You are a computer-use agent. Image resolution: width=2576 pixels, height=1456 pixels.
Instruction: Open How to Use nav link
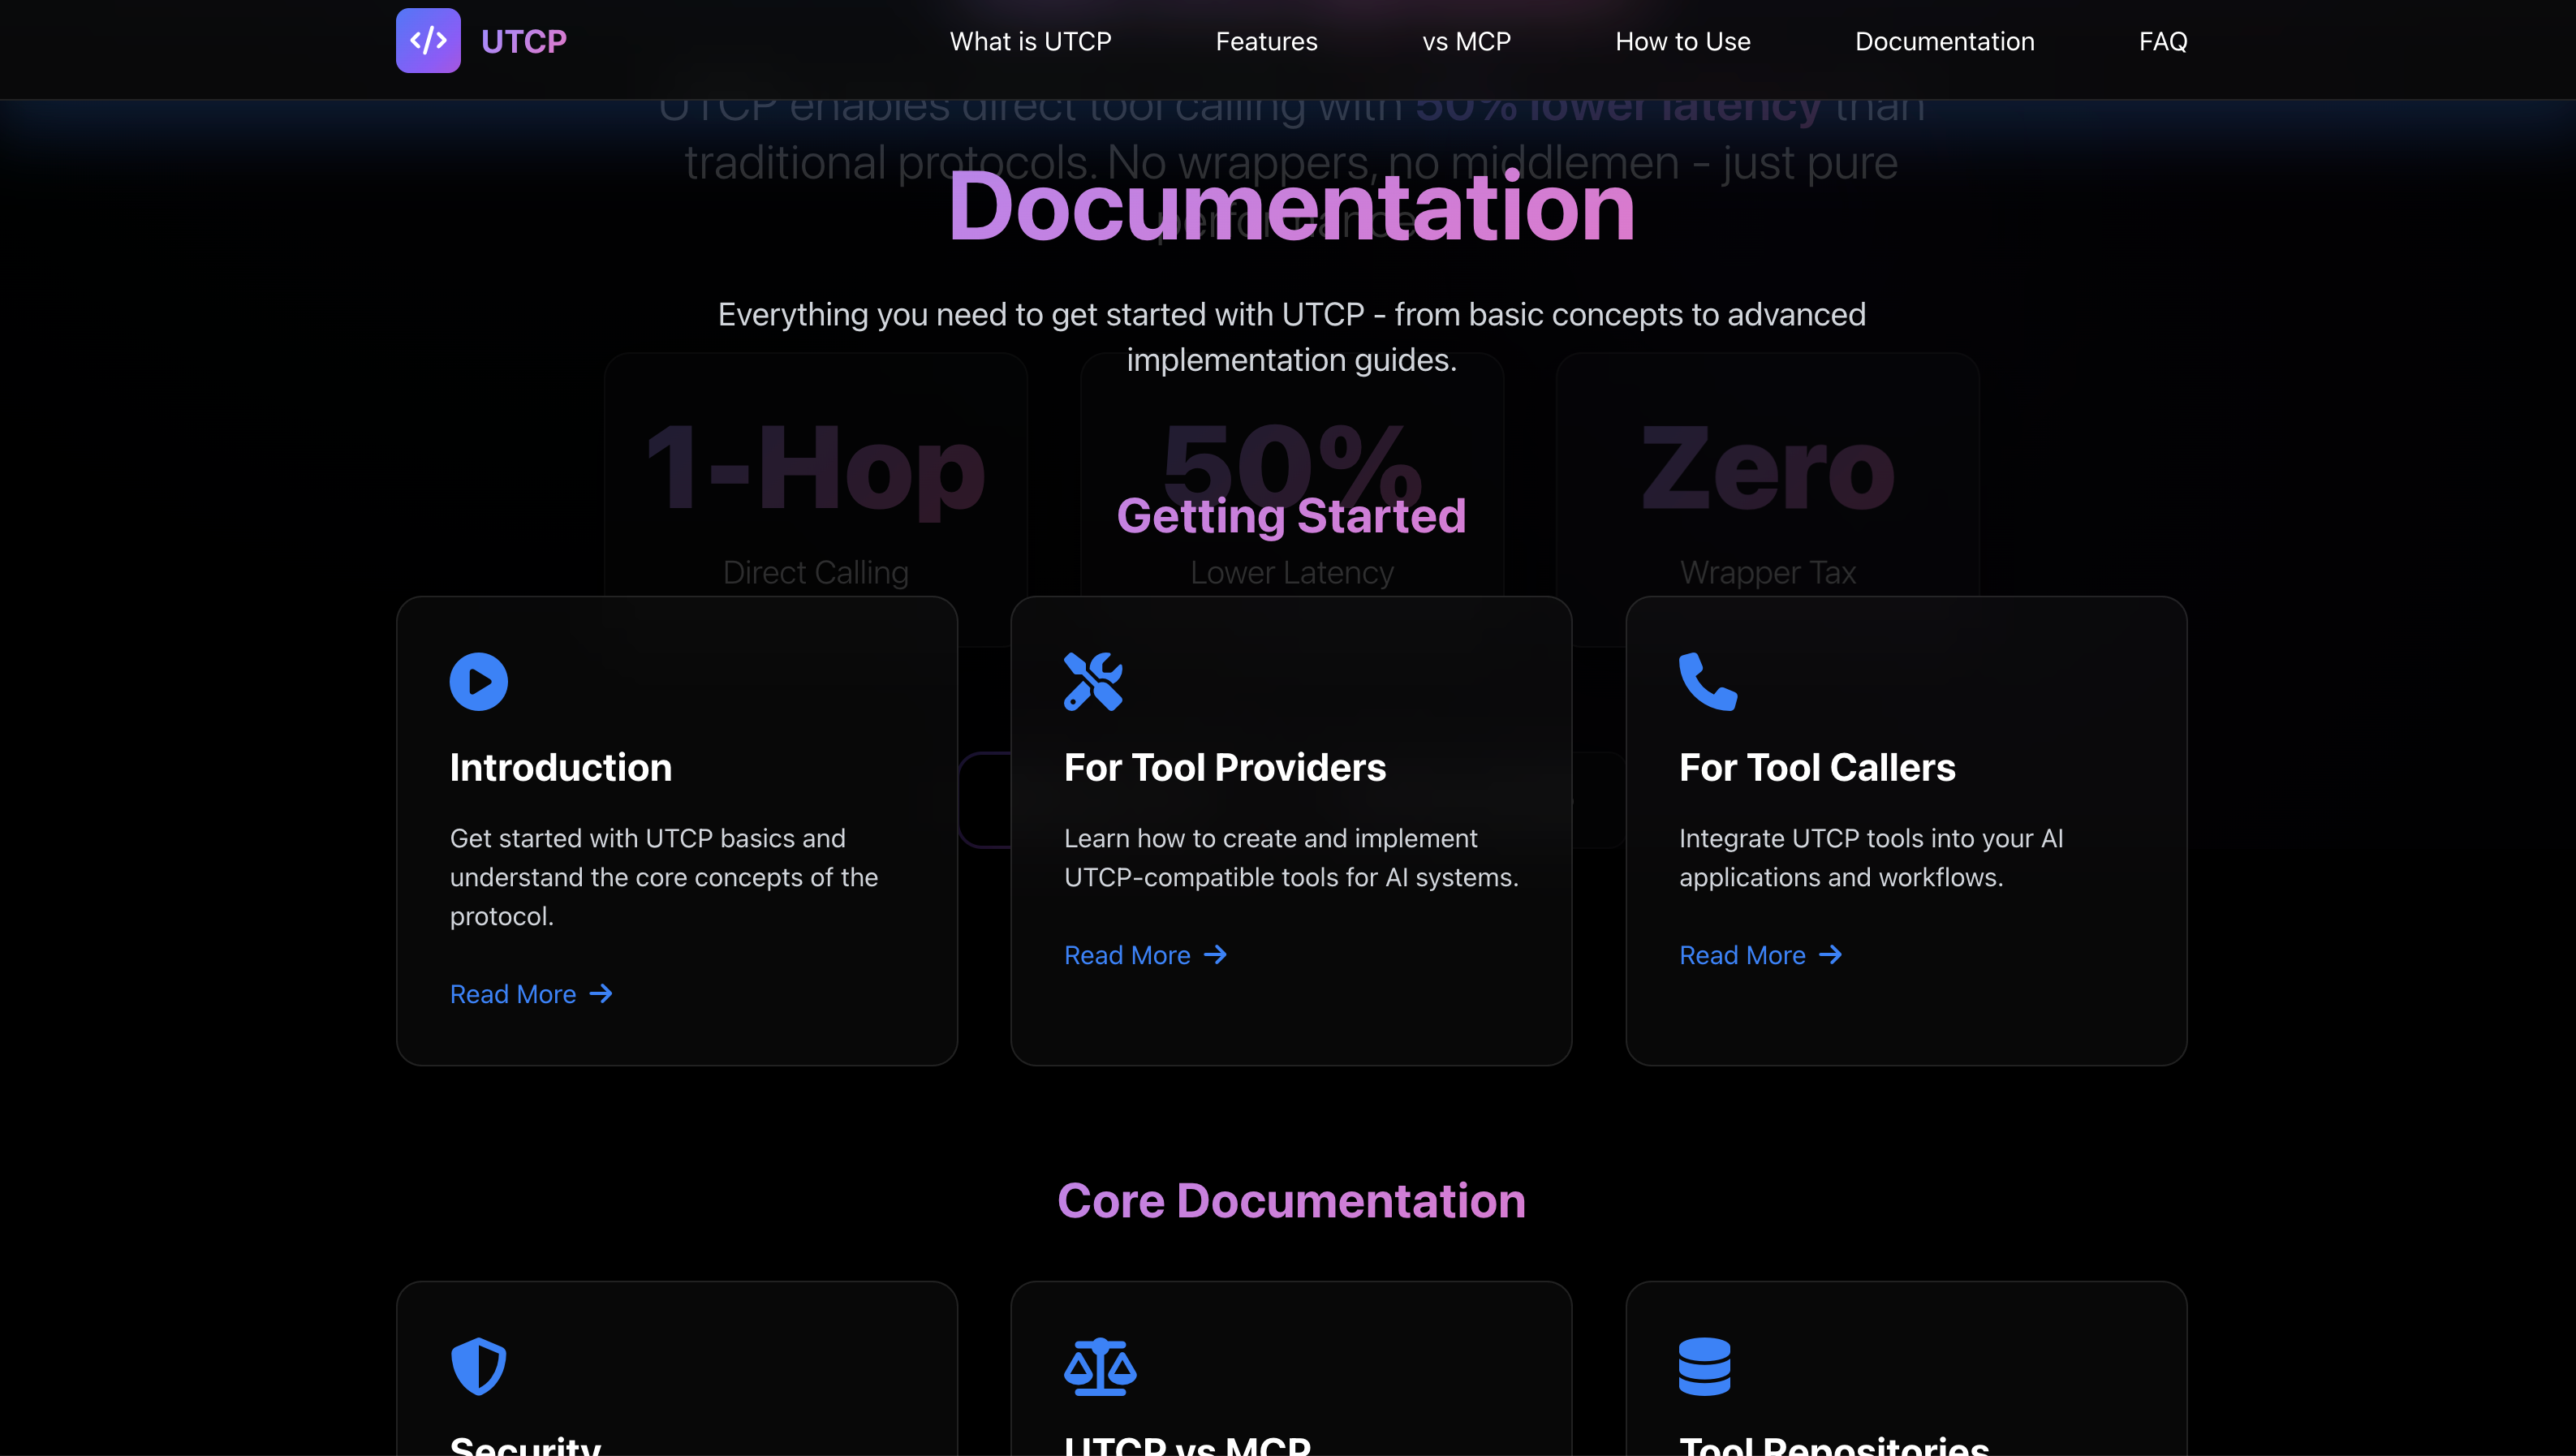pyautogui.click(x=1683, y=41)
